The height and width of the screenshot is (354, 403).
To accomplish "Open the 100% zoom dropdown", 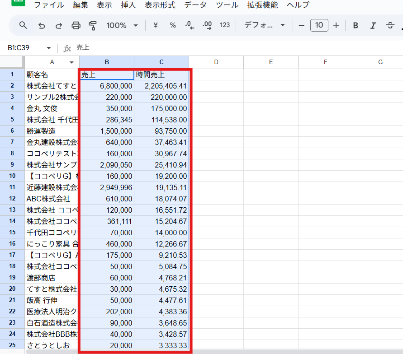I will [x=122, y=25].
